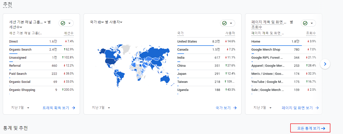Screen dimensions: 343x134
Task: Select the Uganda country row
Action: pos(206,90)
